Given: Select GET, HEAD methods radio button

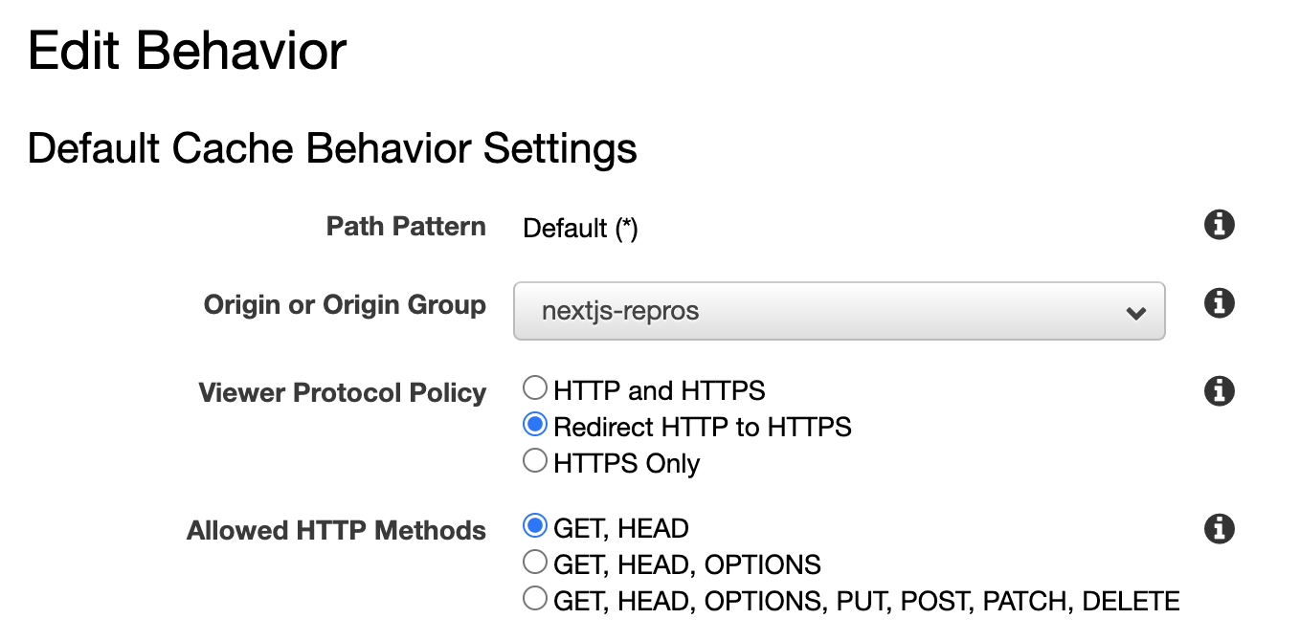Looking at the screenshot, I should coord(535,526).
